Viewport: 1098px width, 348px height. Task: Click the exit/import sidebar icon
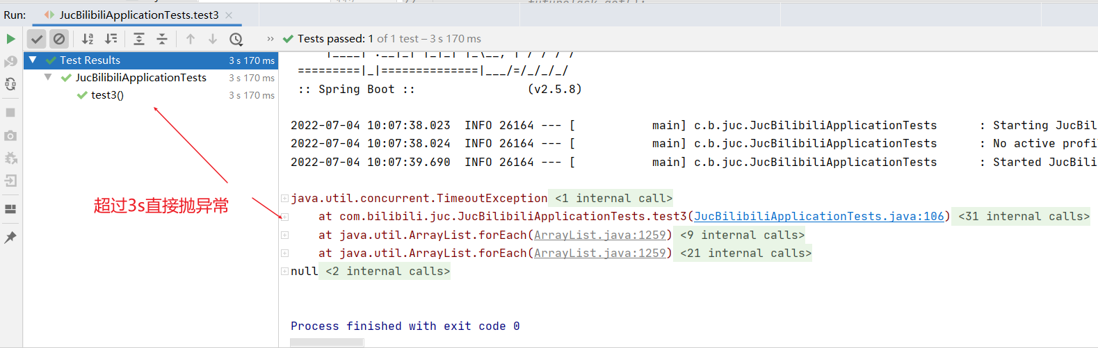click(x=10, y=181)
